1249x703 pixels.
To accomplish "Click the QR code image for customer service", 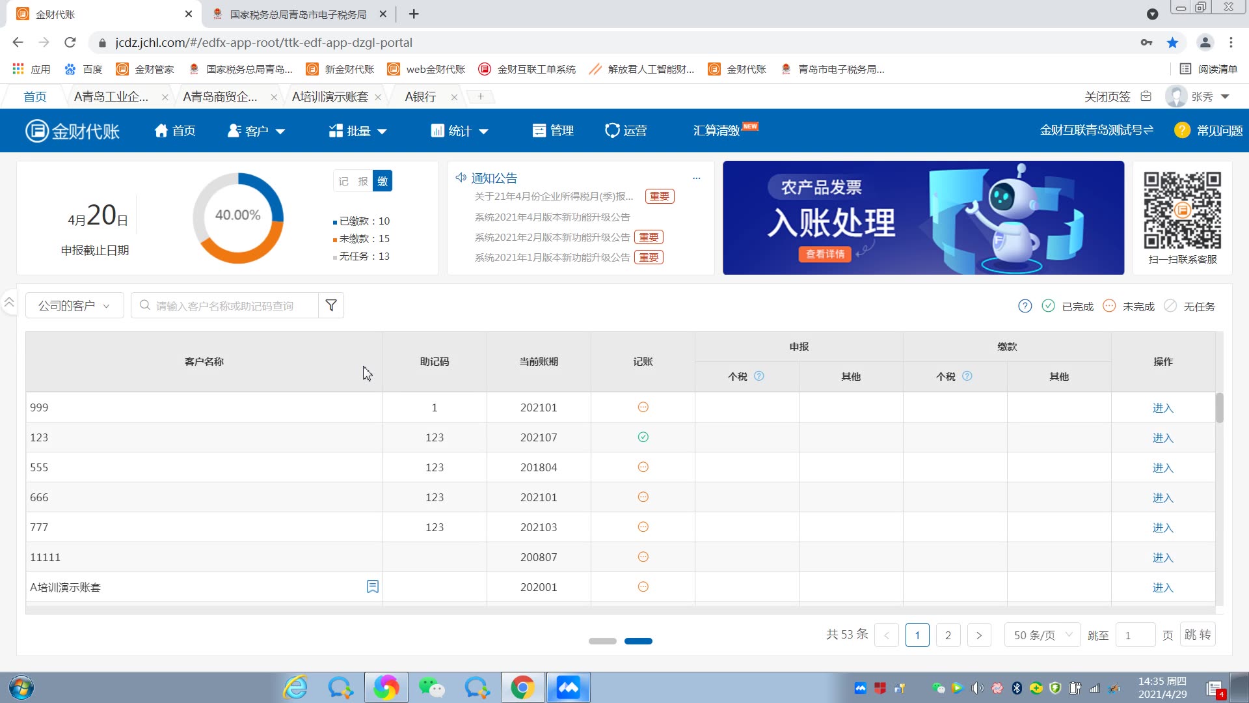I will click(x=1182, y=210).
